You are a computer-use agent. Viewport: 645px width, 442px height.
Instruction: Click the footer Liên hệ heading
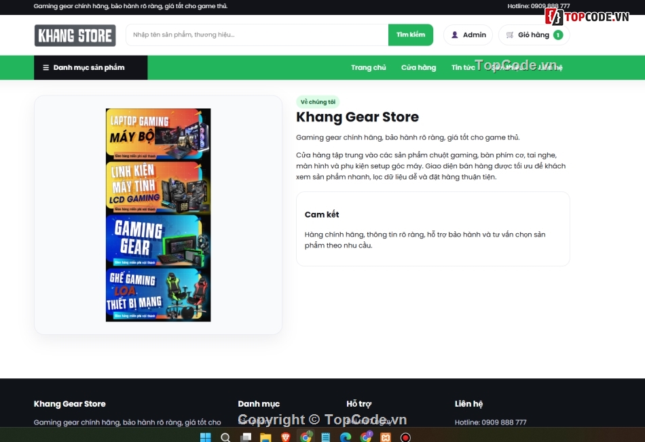pos(468,404)
